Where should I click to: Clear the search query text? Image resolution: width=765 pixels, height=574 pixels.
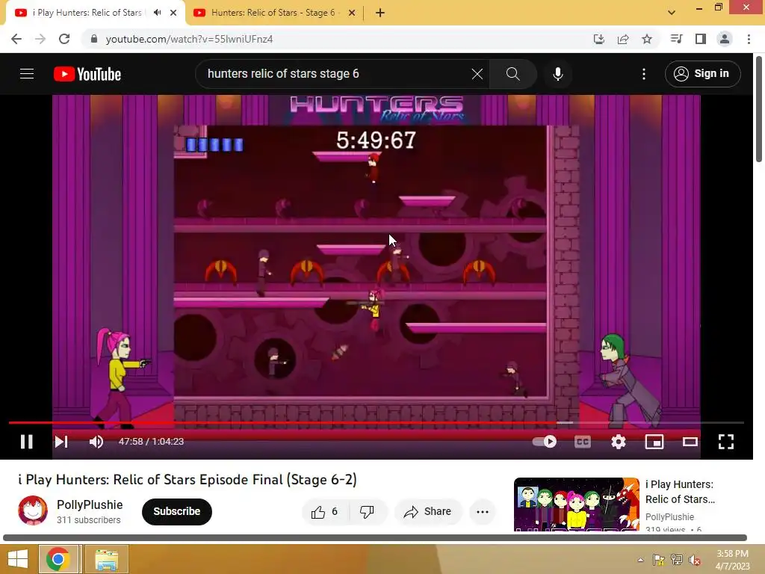pyautogui.click(x=477, y=74)
